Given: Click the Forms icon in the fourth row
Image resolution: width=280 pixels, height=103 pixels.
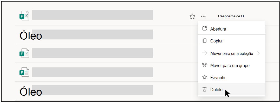Looking at the screenshot, I should pos(24,72).
